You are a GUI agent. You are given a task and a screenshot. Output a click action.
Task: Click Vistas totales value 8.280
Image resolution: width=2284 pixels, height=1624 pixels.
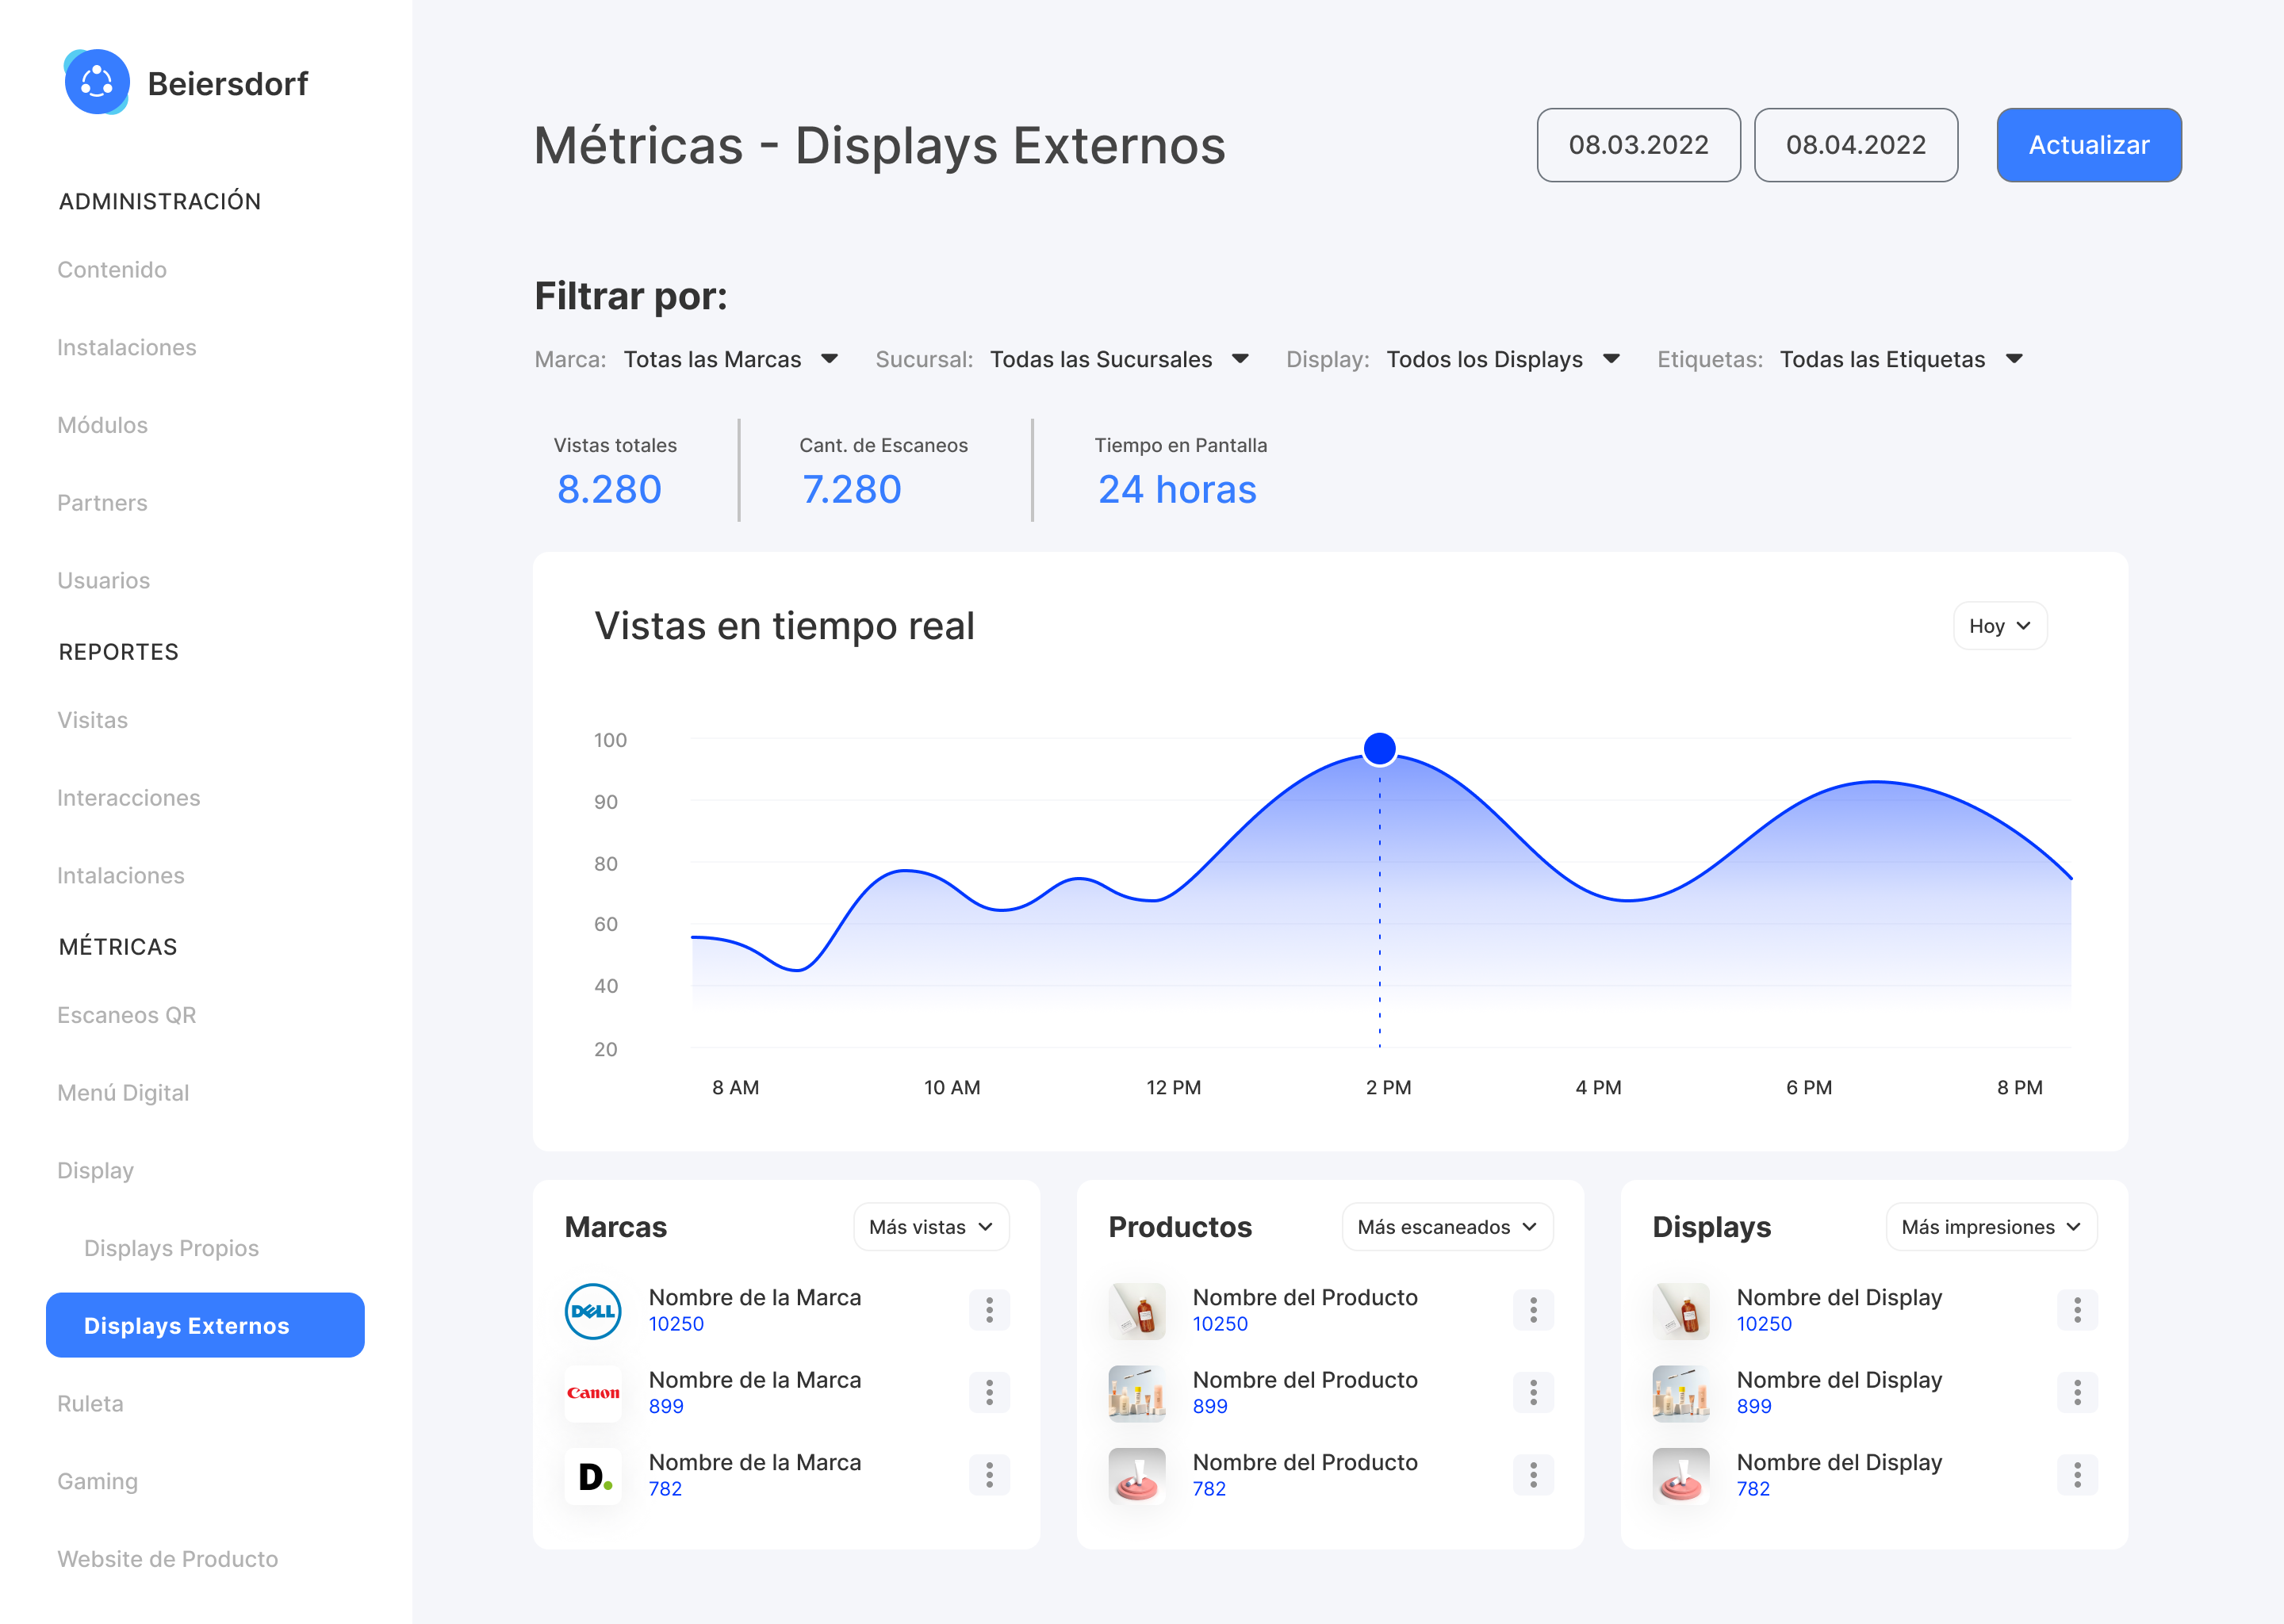(x=609, y=490)
